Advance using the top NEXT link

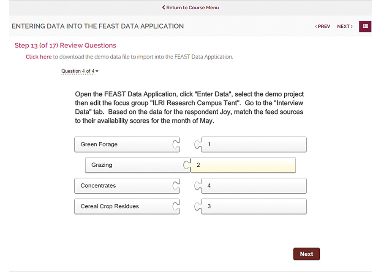pyautogui.click(x=345, y=27)
